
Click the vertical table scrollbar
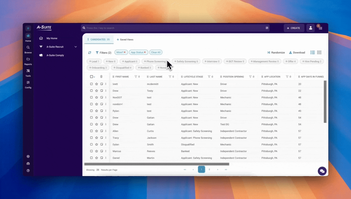tap(325, 102)
